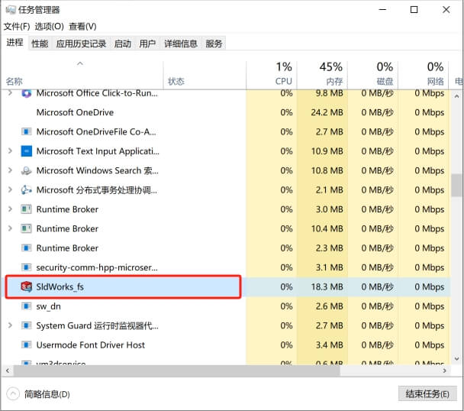Collapse to brief view with 简略信息 arrow icon
464x411 pixels.
point(13,394)
